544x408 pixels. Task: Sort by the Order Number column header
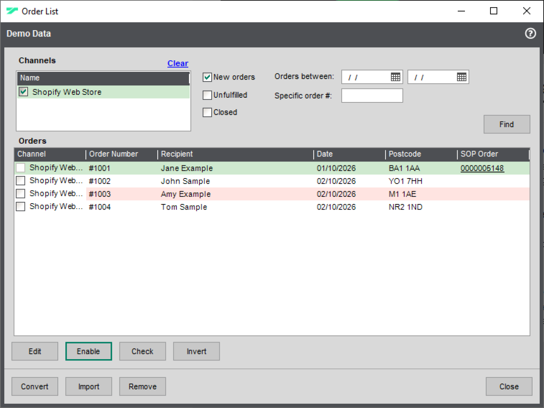point(122,154)
